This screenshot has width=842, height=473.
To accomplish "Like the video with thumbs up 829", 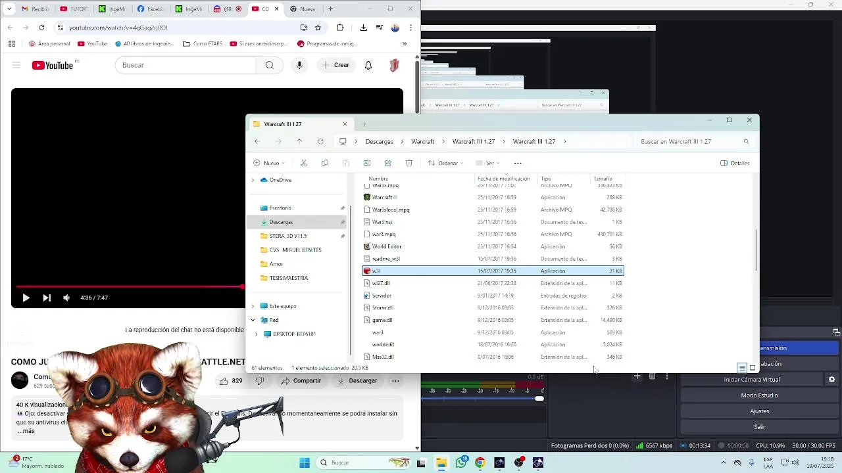I will (231, 381).
